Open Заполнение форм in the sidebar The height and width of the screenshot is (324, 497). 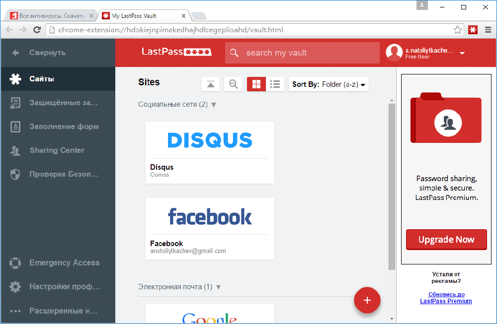[58, 127]
